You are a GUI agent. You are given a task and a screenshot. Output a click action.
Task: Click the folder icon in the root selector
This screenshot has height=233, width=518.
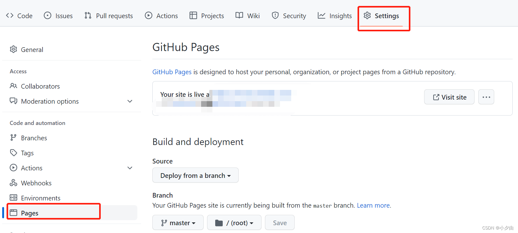(219, 223)
